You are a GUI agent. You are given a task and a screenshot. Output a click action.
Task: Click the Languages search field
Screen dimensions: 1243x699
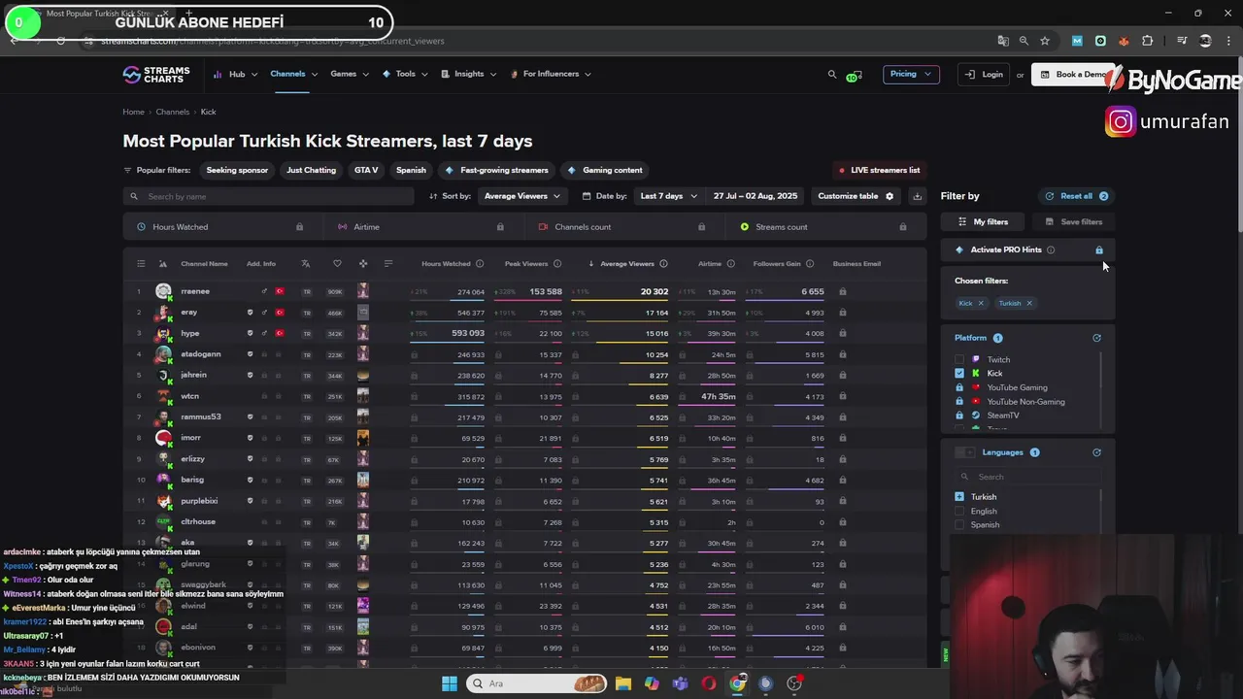coord(1028,477)
